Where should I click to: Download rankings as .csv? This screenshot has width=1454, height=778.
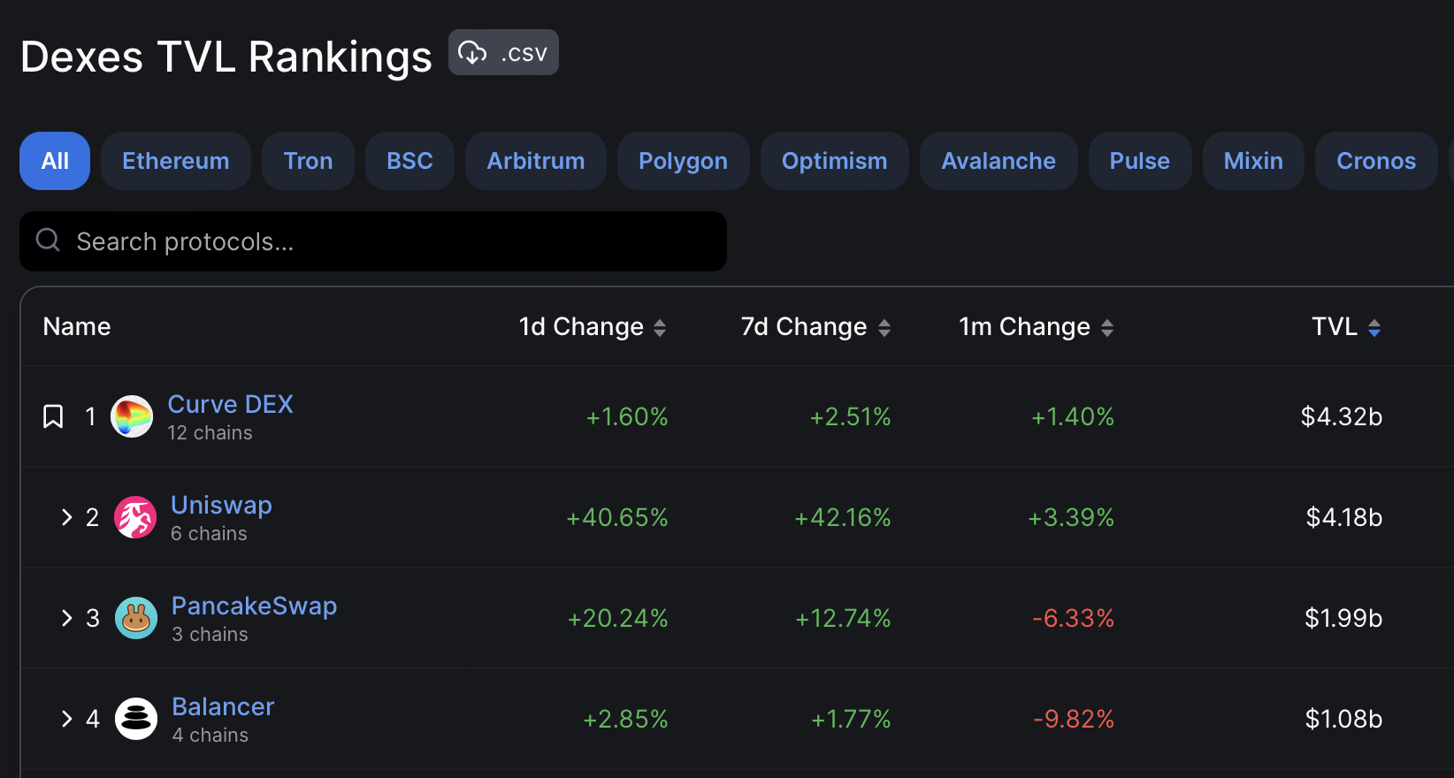tap(503, 53)
